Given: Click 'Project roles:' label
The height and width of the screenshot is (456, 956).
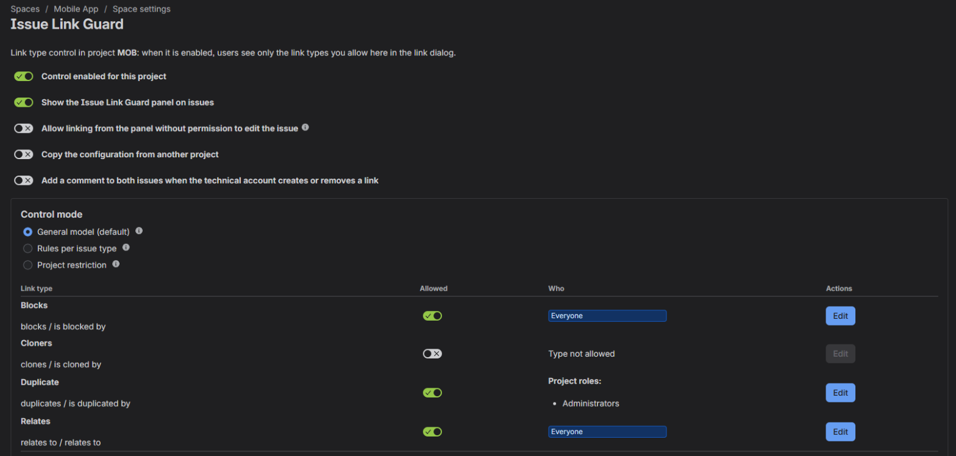Looking at the screenshot, I should click(575, 382).
